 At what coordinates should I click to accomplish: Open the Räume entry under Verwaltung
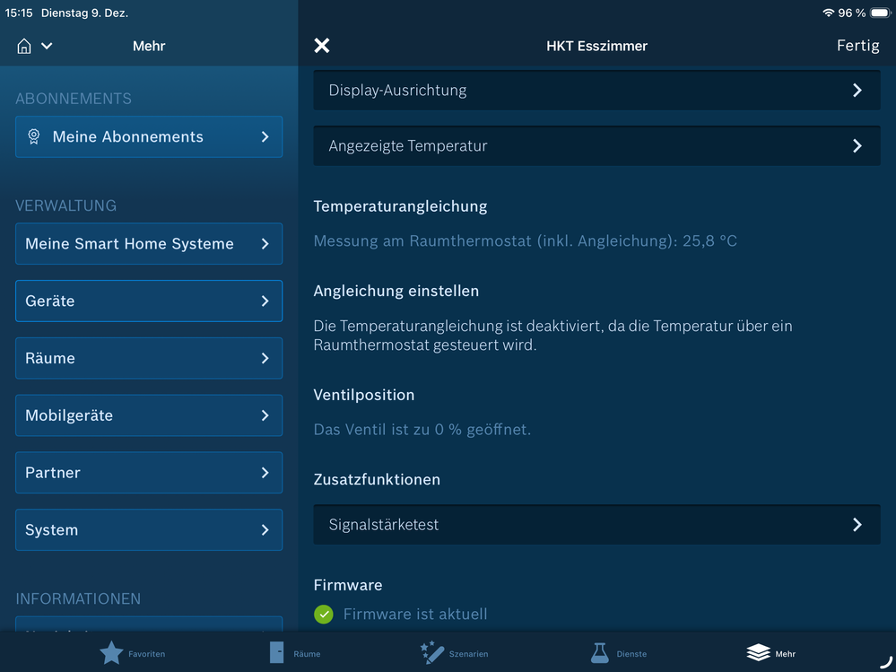[x=148, y=358]
